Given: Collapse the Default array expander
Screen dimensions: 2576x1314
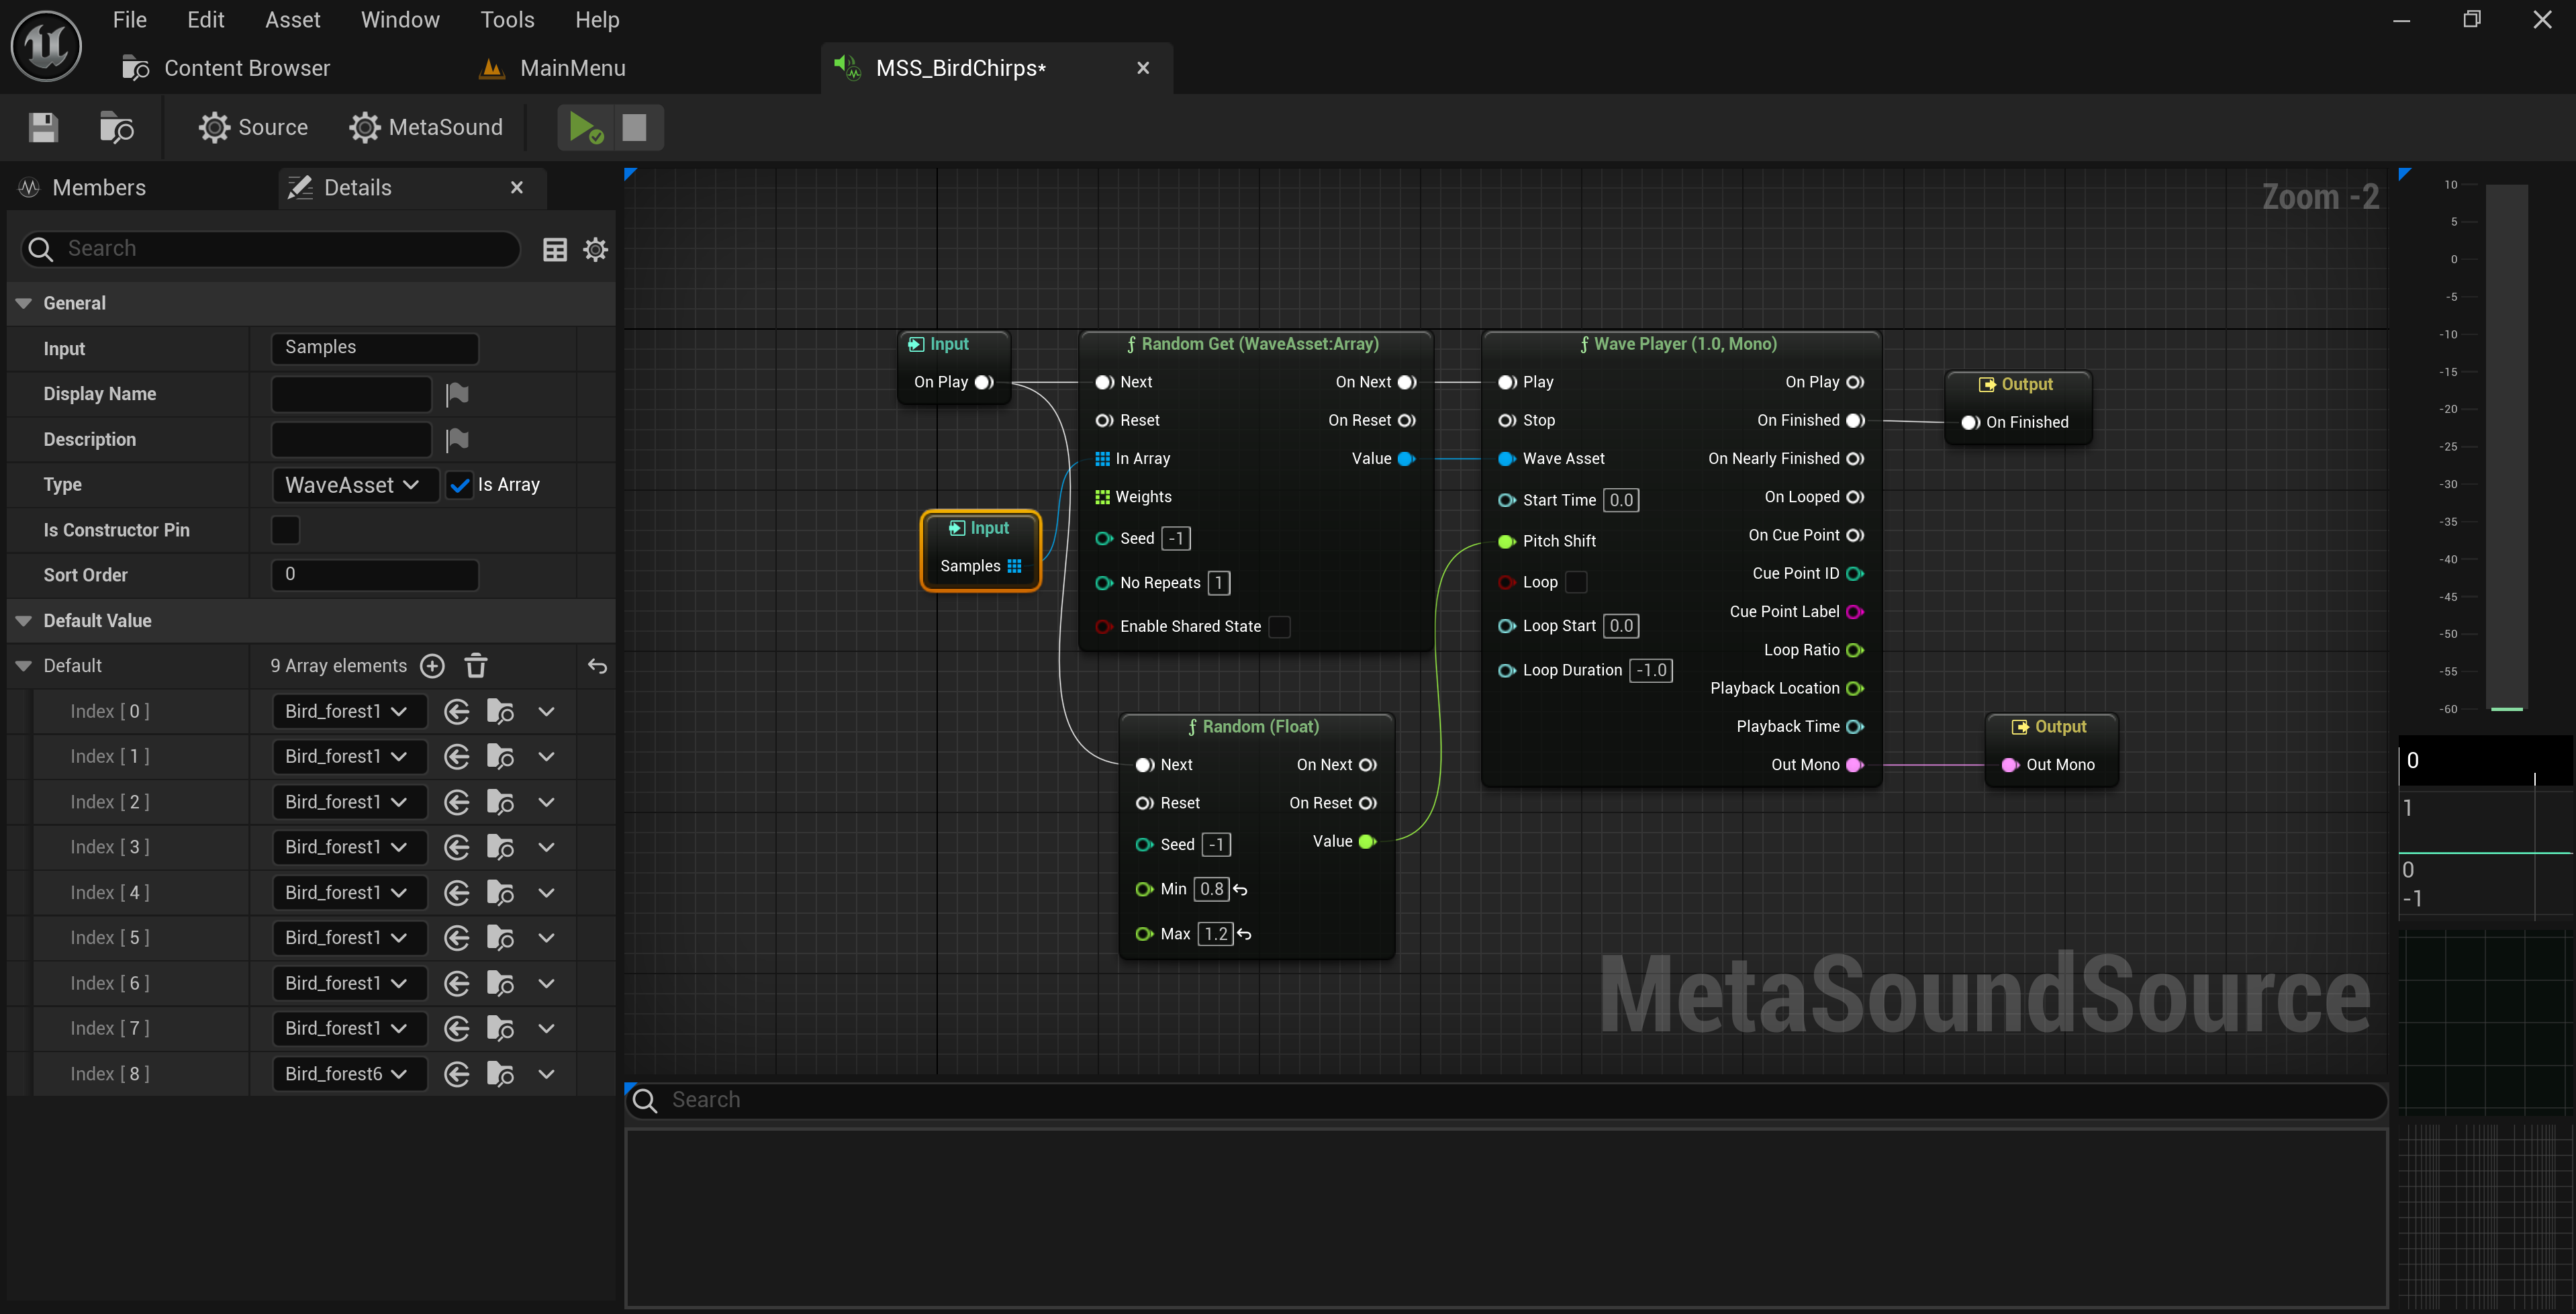Looking at the screenshot, I should point(23,666).
